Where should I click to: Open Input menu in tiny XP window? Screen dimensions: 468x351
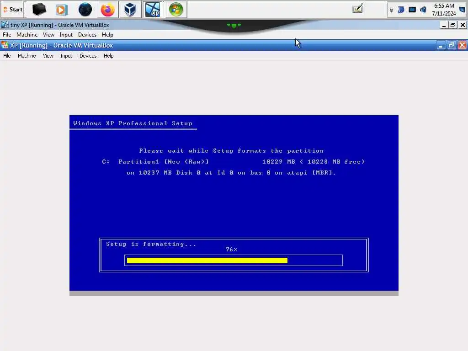pyautogui.click(x=66, y=35)
